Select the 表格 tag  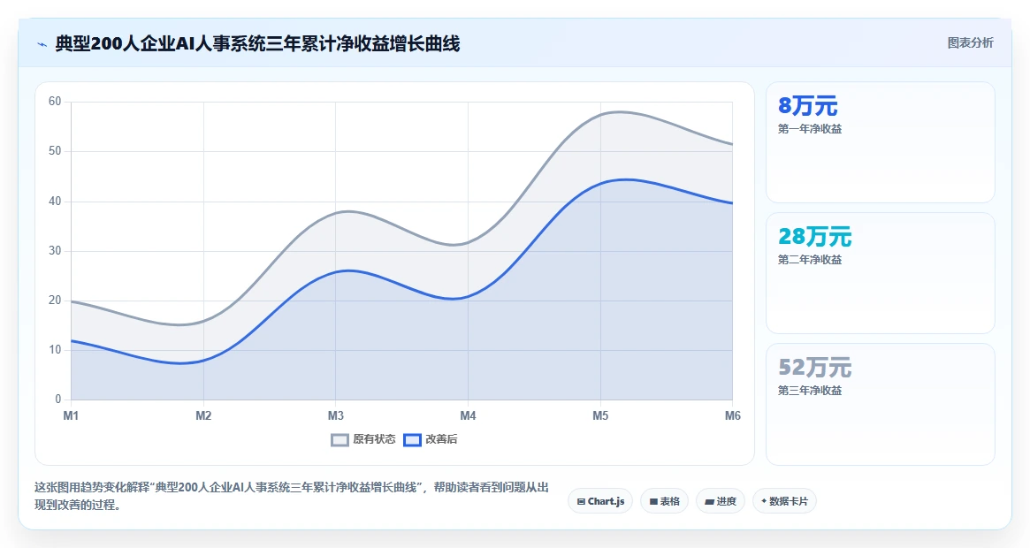(664, 501)
